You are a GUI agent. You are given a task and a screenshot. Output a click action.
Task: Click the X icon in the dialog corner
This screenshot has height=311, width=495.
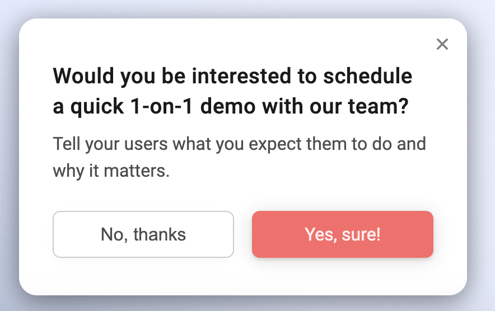coord(442,44)
